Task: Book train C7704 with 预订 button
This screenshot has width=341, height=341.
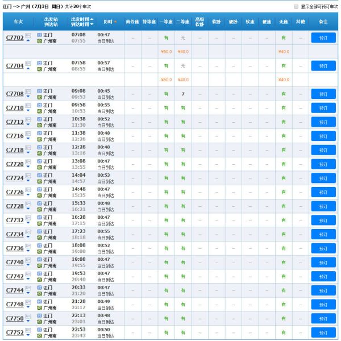Action: point(323,66)
